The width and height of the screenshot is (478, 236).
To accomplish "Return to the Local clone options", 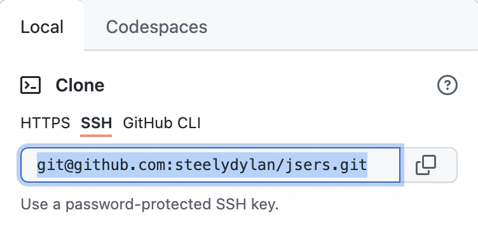I will (x=42, y=27).
